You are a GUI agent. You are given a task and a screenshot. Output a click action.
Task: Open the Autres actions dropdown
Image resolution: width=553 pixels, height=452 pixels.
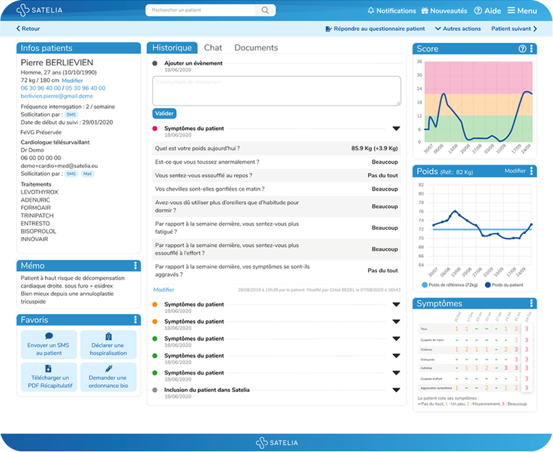pyautogui.click(x=458, y=28)
